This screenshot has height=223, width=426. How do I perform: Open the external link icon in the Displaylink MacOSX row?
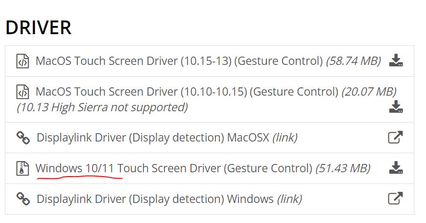[x=395, y=137]
